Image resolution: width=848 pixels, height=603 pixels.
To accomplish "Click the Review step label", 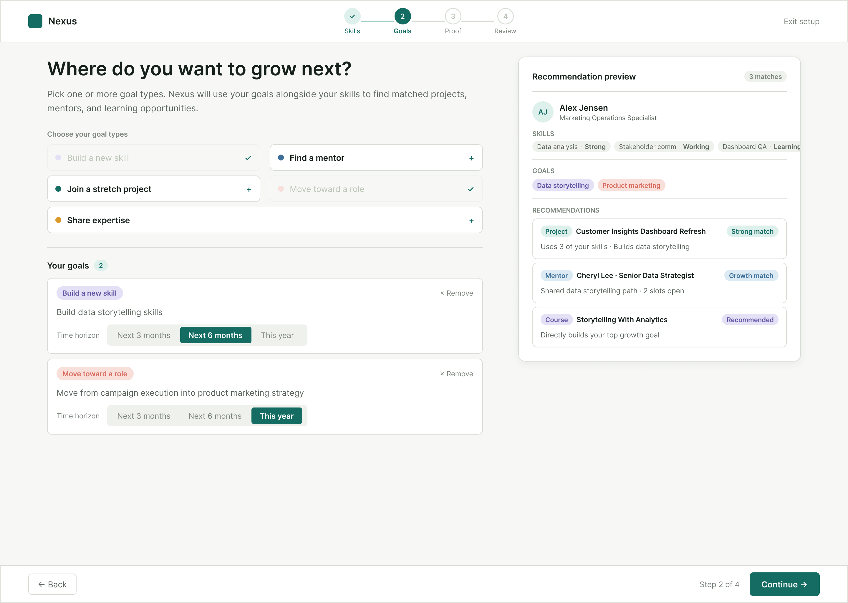I will pyautogui.click(x=505, y=31).
